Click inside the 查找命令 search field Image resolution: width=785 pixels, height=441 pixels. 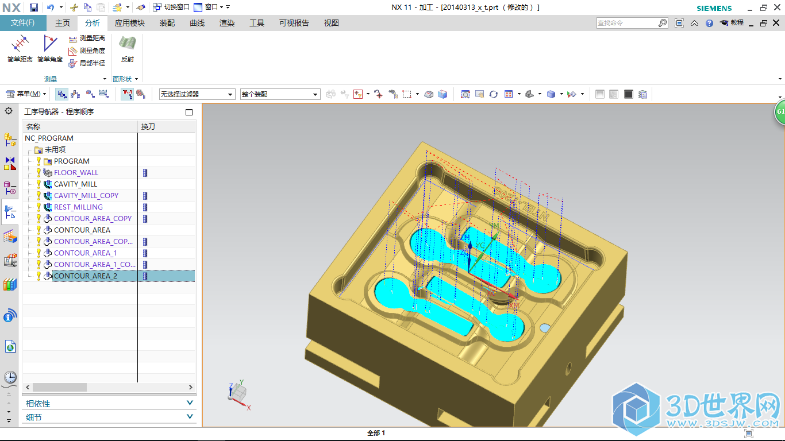pyautogui.click(x=627, y=23)
